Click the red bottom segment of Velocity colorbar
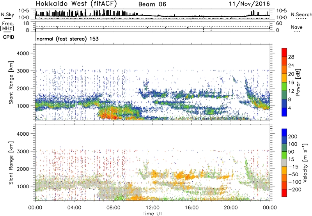Screen dimensions: 312x216 pyautogui.click(x=284, y=193)
